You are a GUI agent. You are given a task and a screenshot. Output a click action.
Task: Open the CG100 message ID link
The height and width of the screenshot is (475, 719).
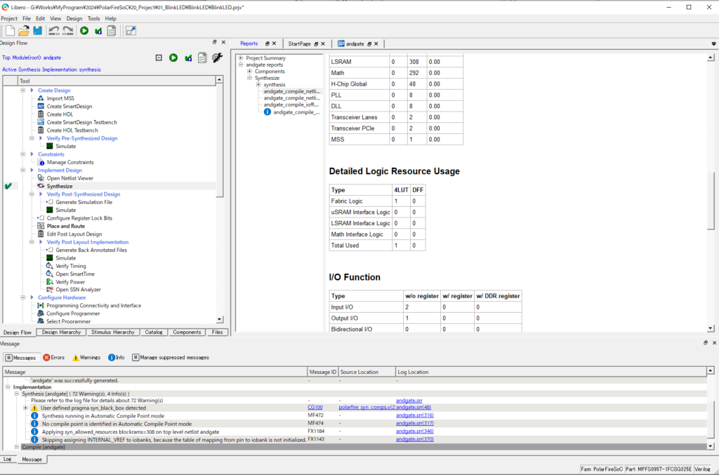click(x=315, y=408)
